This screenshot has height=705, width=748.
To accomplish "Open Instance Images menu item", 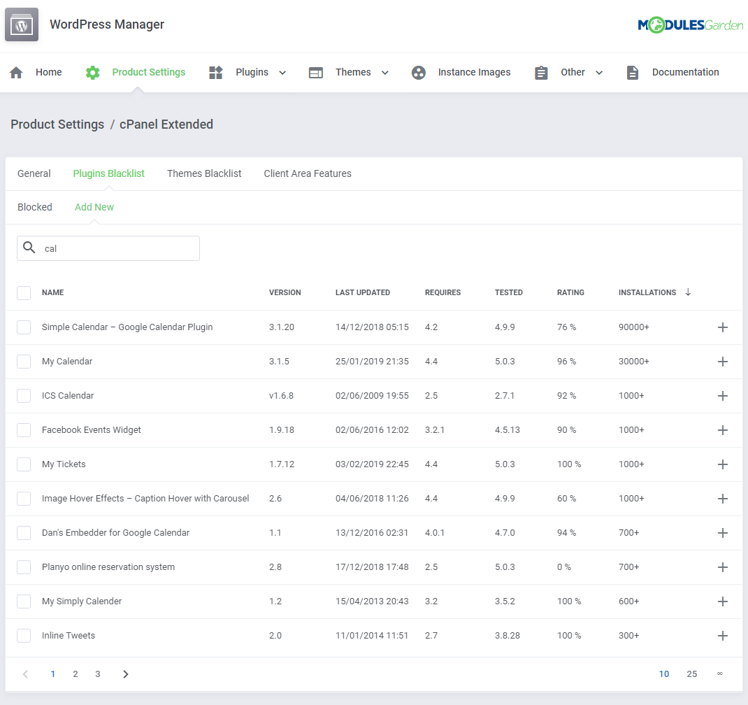I will tap(474, 72).
